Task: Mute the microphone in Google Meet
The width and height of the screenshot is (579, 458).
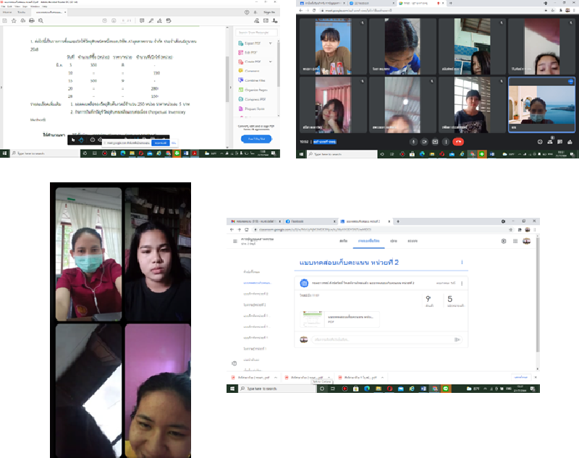Action: pyautogui.click(x=413, y=141)
